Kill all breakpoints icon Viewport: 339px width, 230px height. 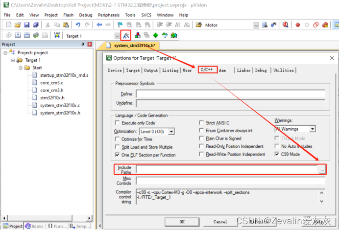325,25
